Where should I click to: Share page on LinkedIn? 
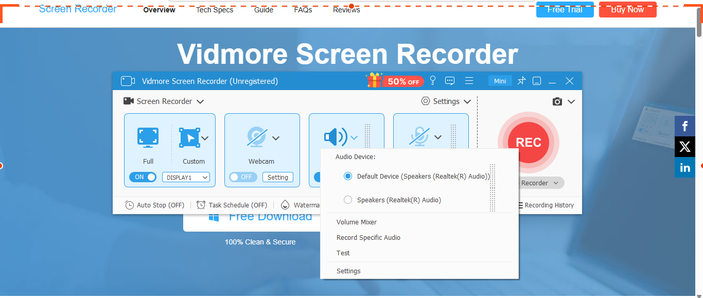tap(685, 167)
